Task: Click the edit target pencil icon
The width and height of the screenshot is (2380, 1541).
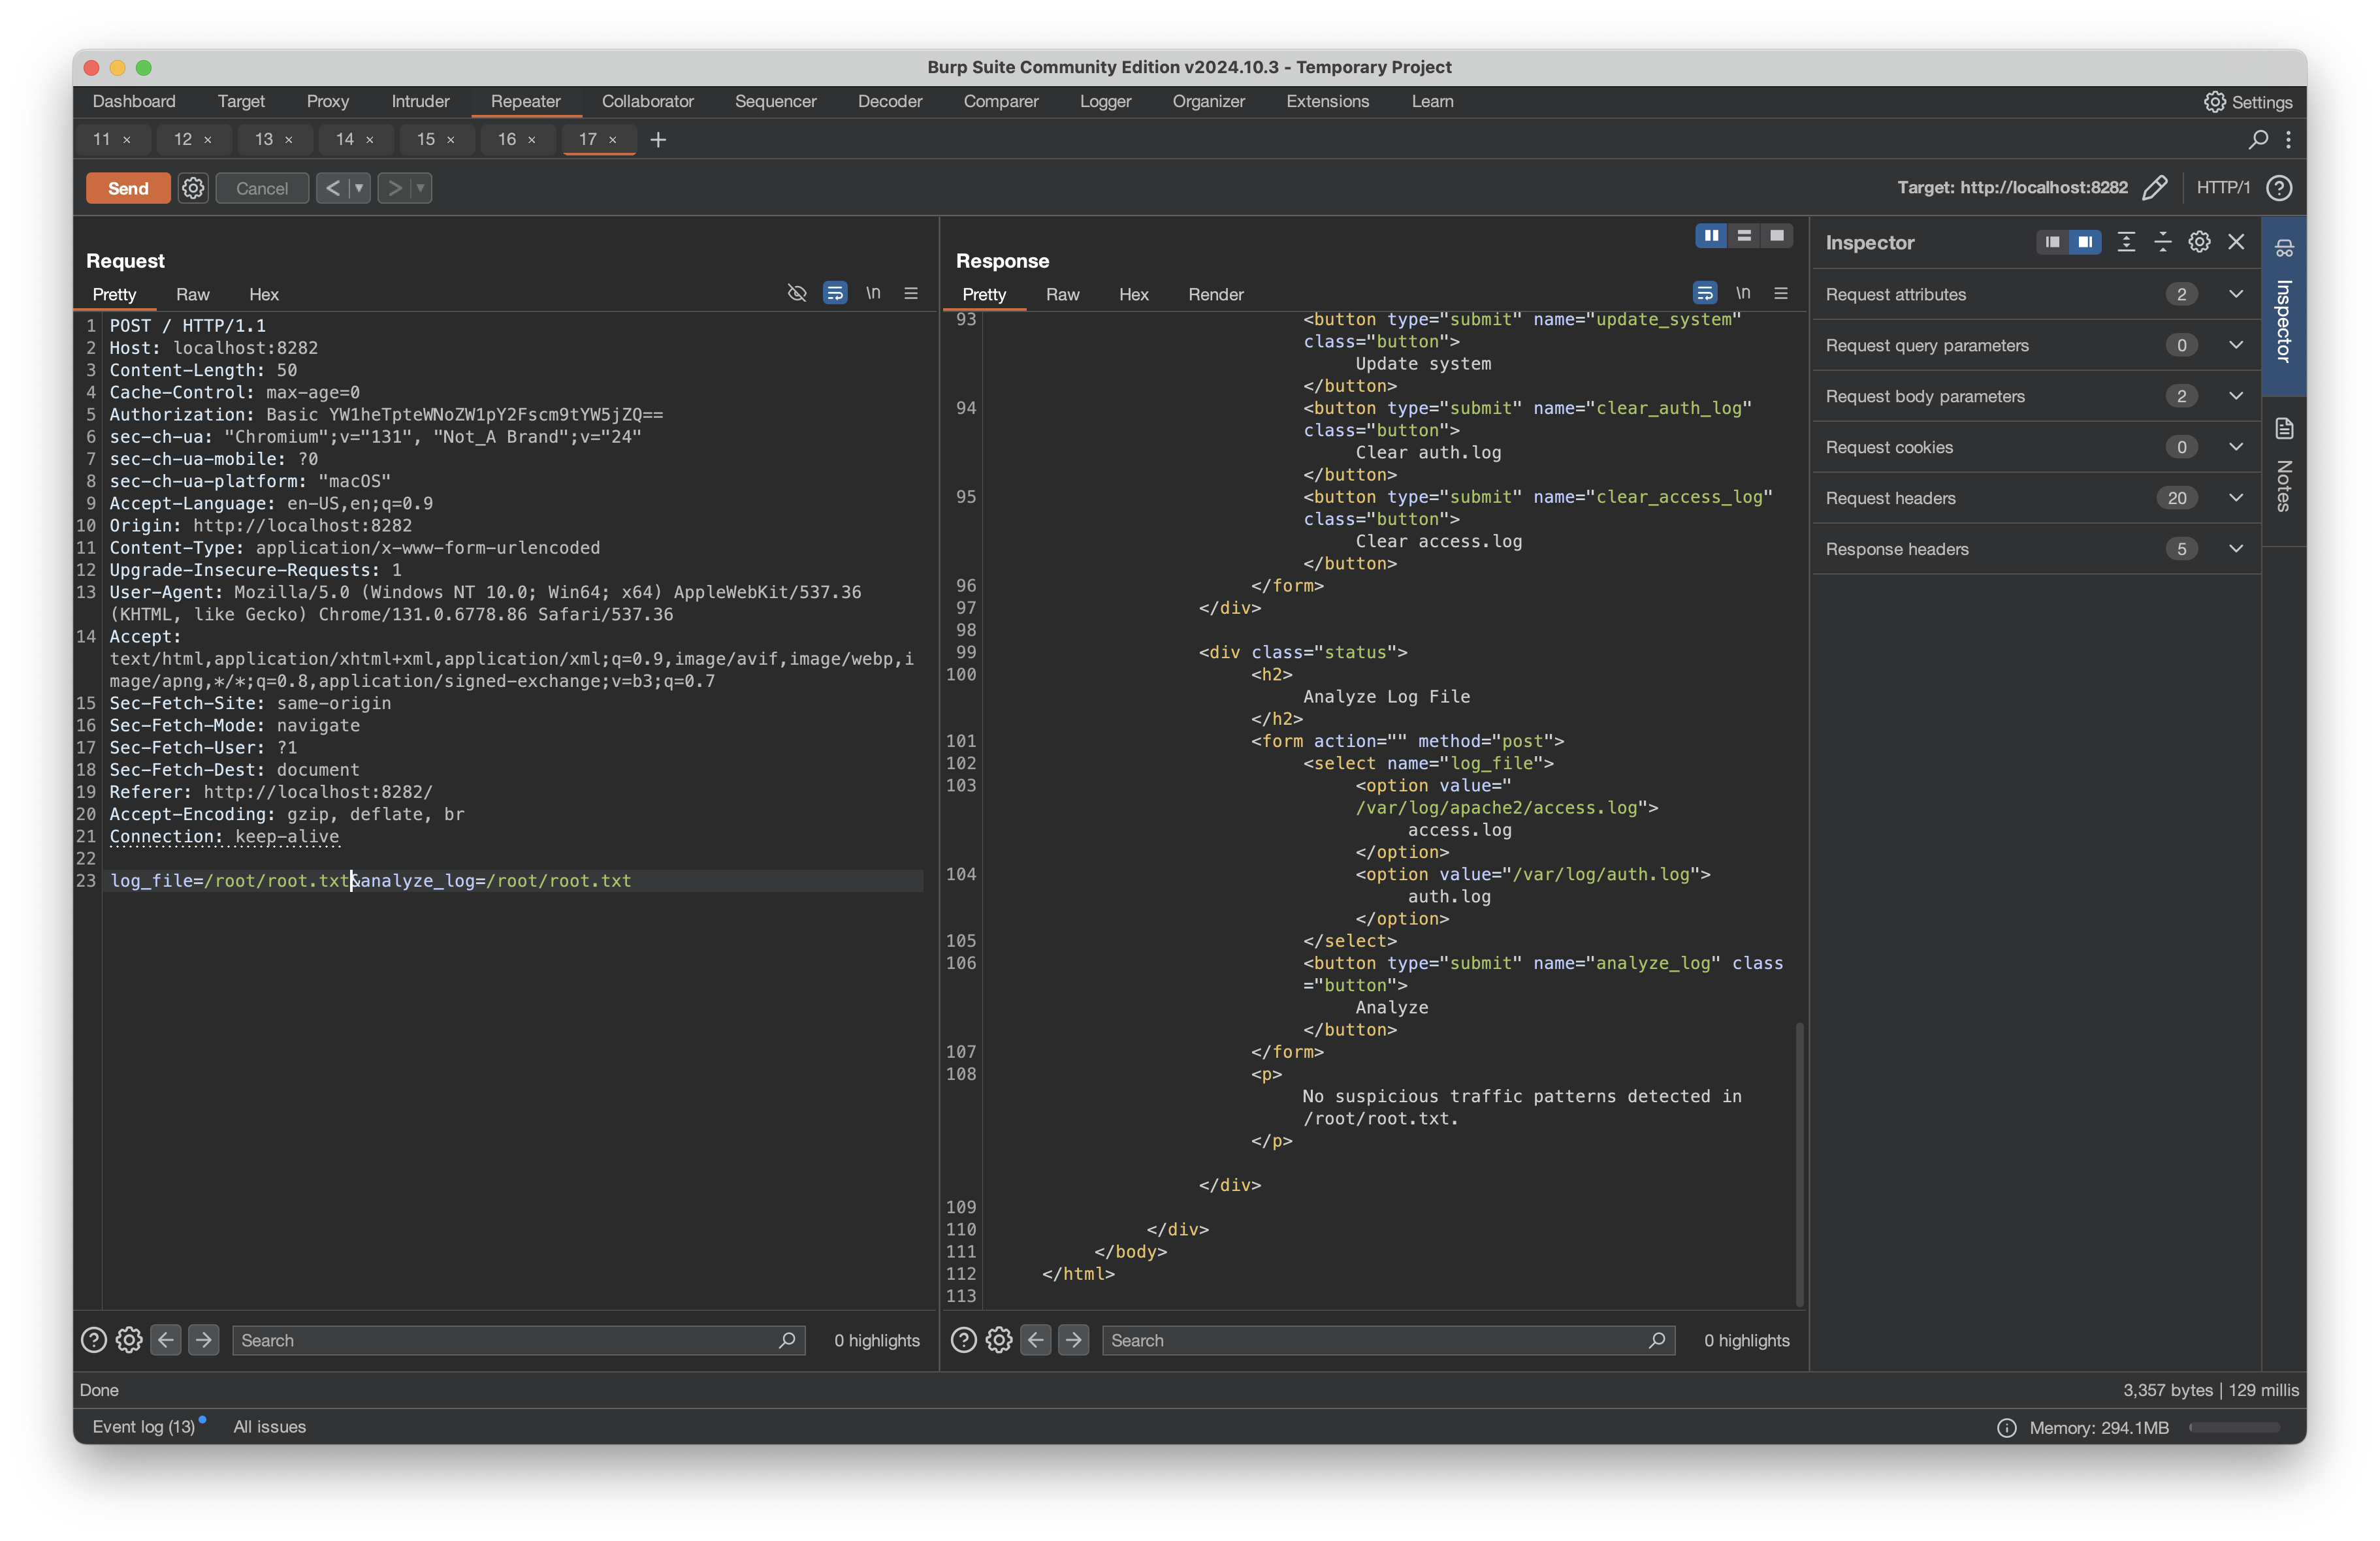Action: (x=2155, y=188)
